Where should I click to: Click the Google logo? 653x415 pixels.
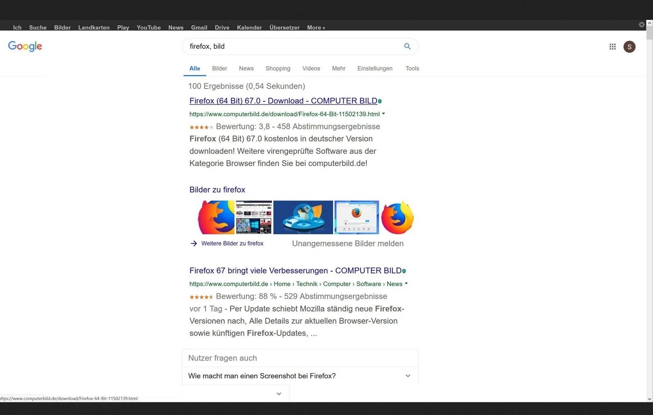coord(25,46)
